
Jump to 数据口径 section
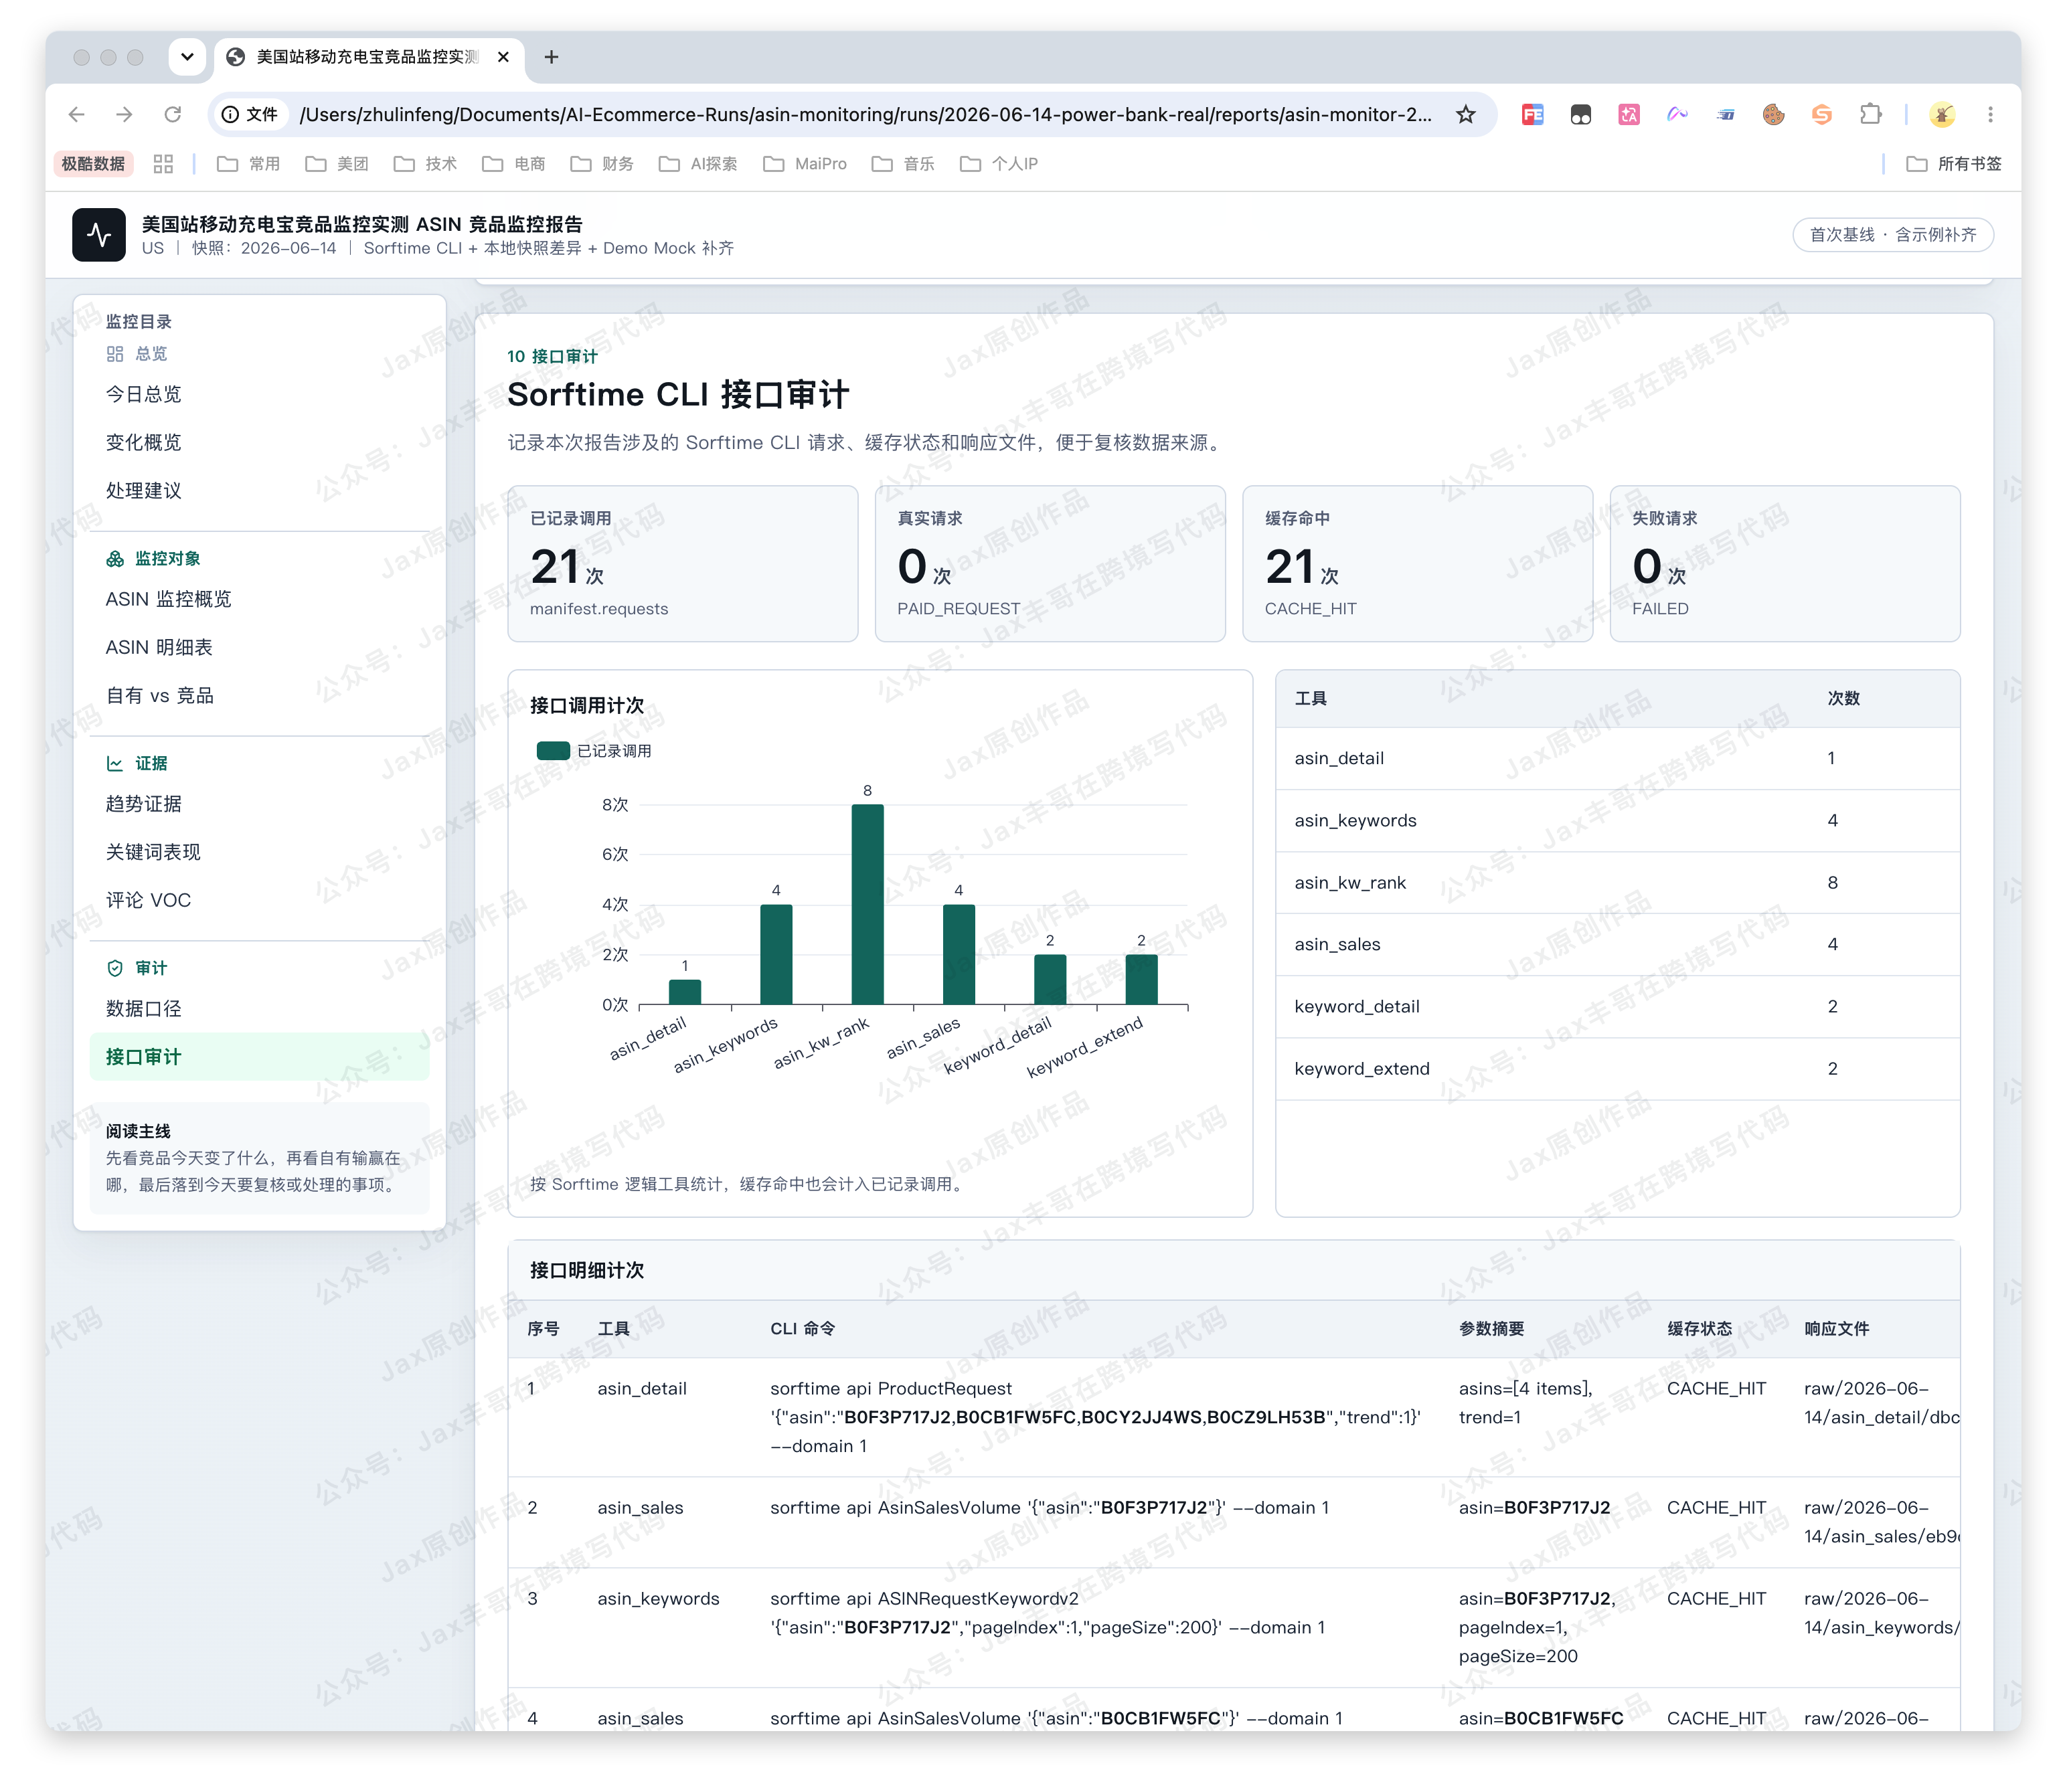pos(259,1009)
